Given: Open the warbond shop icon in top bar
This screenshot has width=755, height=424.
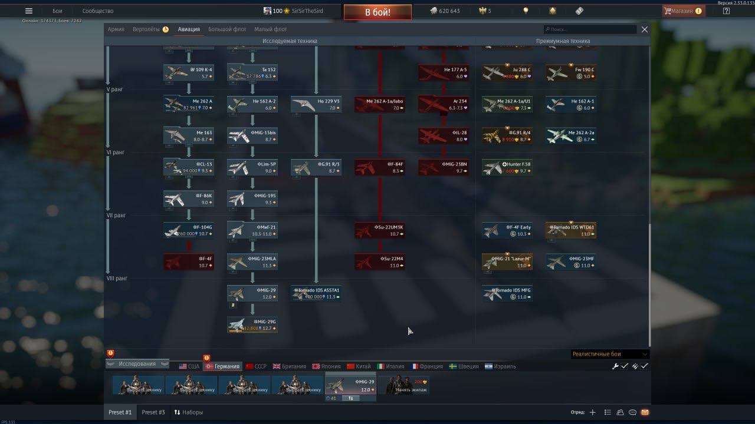Looking at the screenshot, I should [552, 11].
